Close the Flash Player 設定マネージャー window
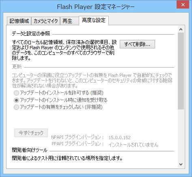 (x=183, y=5)
